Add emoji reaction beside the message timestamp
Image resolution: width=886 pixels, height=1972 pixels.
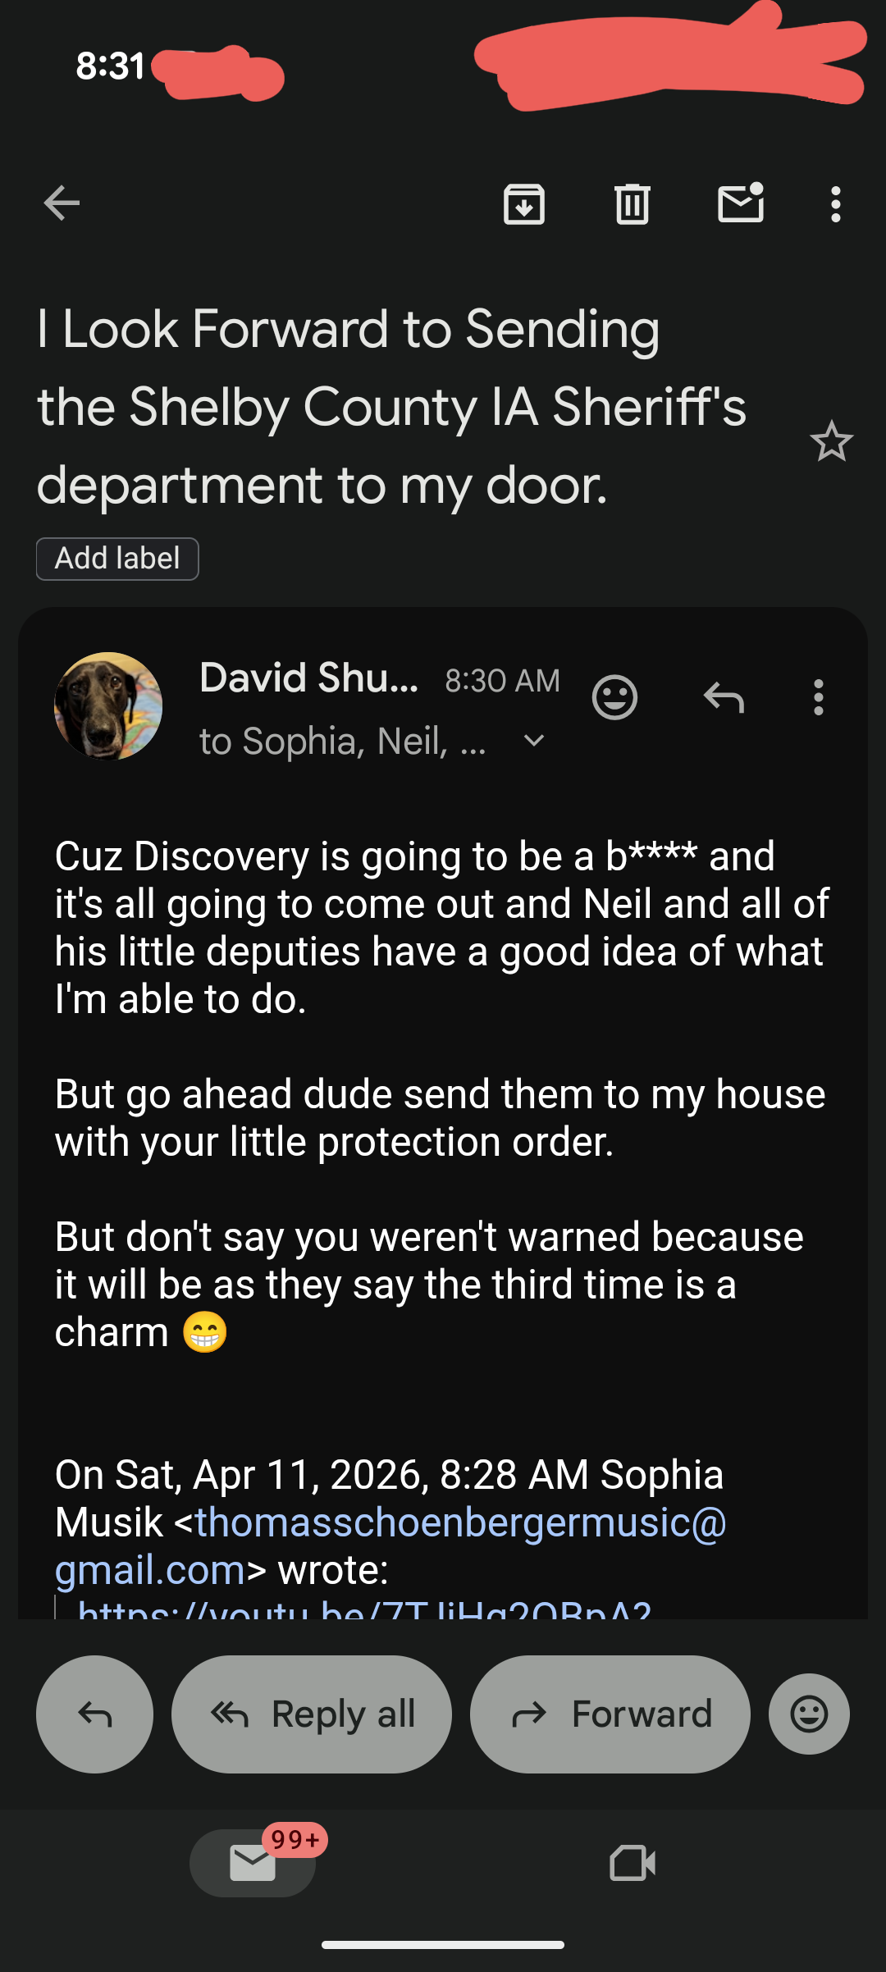point(614,698)
